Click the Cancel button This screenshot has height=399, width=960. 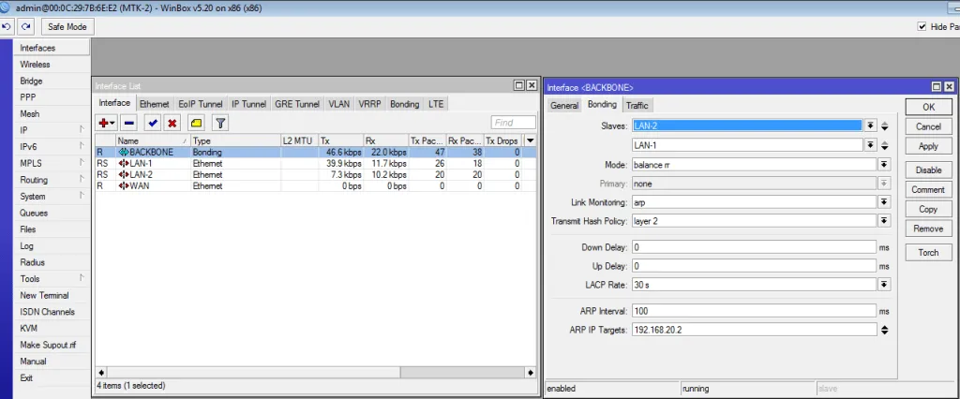pos(928,126)
